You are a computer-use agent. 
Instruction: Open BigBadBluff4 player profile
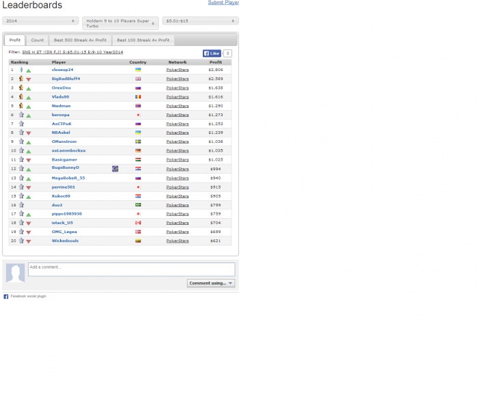tap(66, 79)
